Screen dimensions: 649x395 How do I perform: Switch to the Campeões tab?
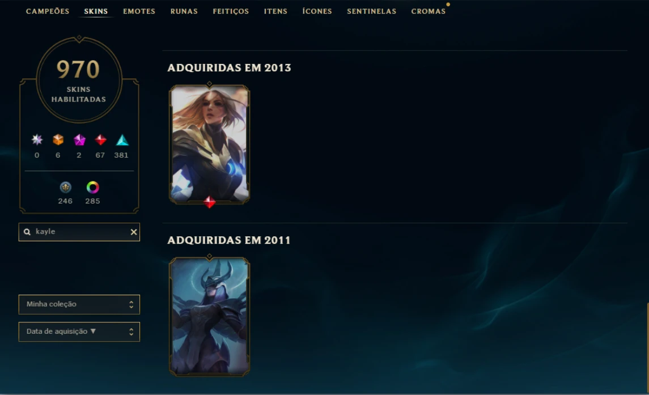(48, 11)
